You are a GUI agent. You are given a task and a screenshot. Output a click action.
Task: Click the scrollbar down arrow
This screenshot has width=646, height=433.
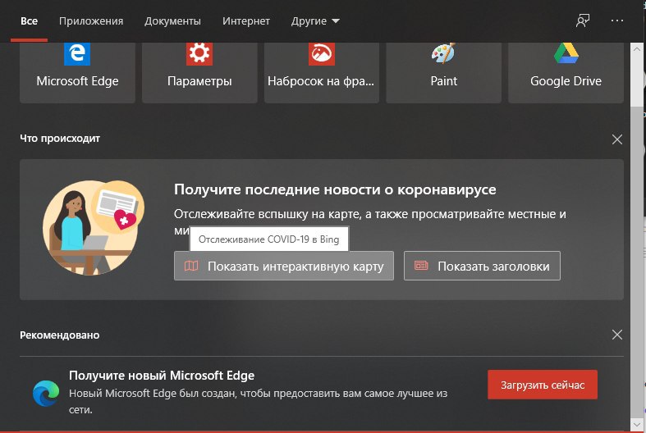tap(636, 424)
